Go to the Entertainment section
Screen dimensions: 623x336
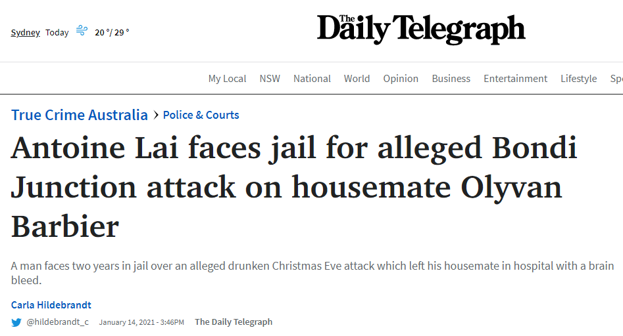(x=515, y=79)
